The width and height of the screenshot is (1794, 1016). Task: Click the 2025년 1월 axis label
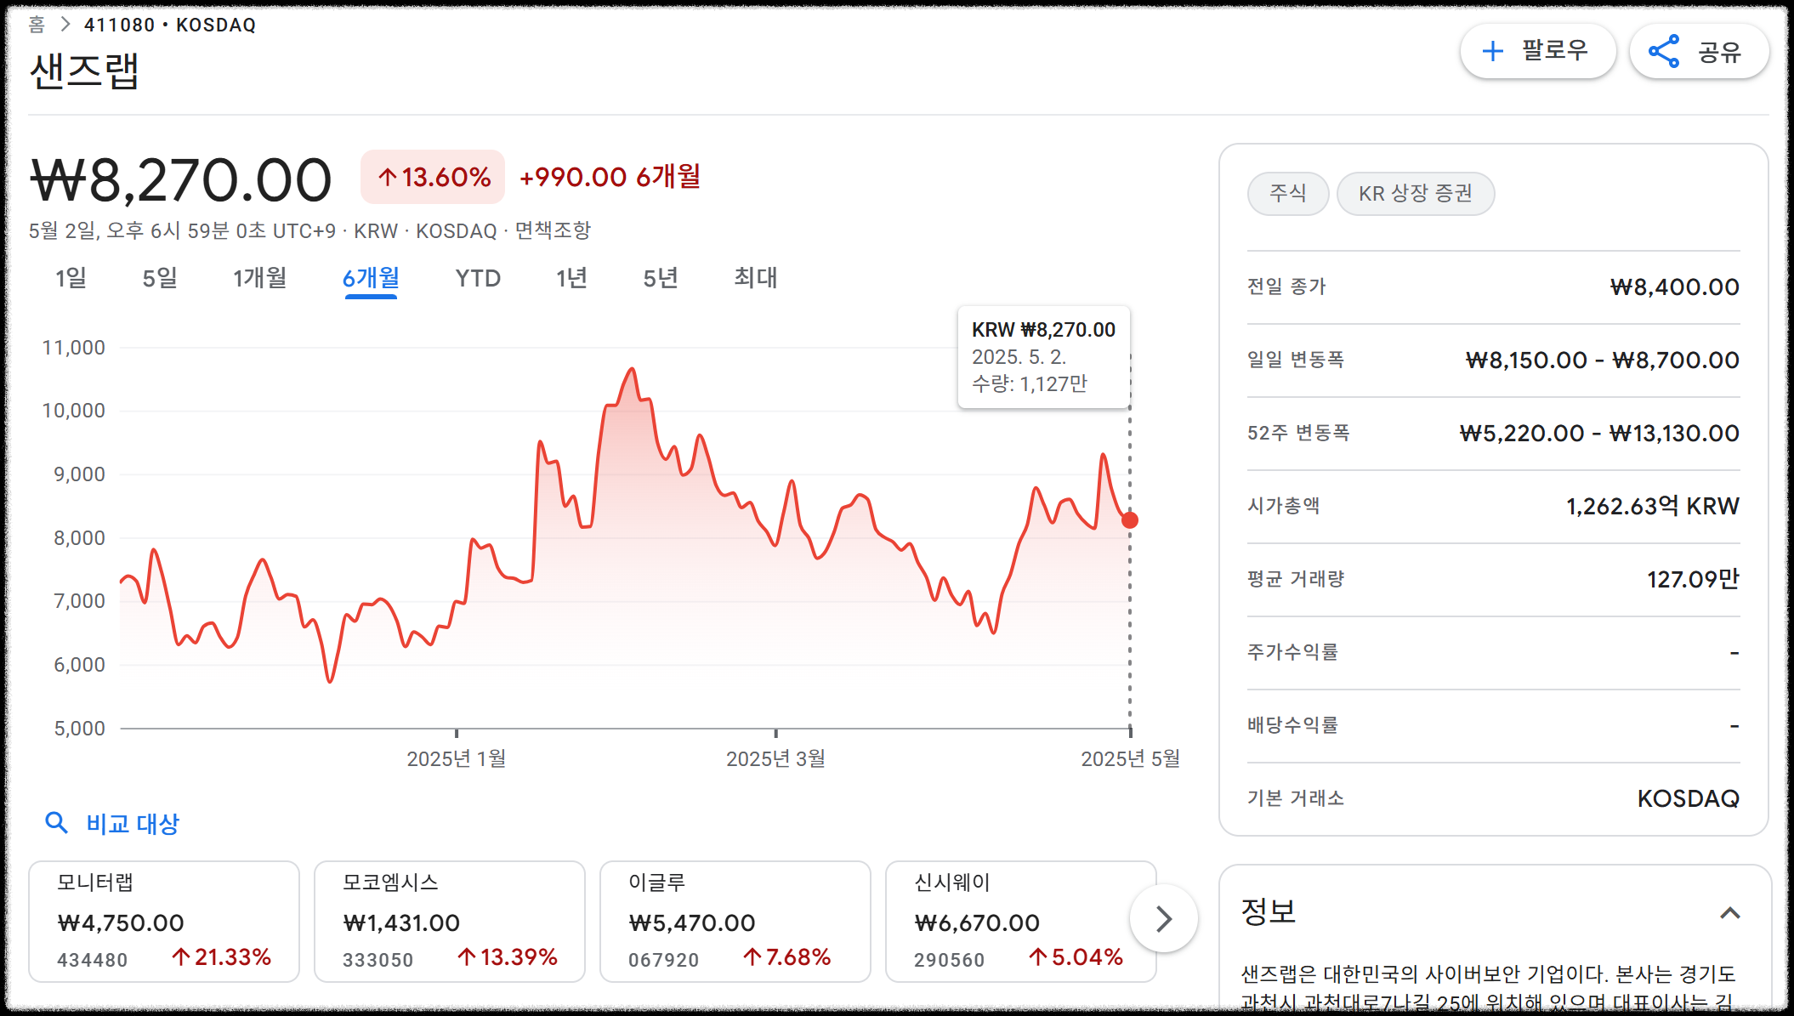pyautogui.click(x=457, y=758)
